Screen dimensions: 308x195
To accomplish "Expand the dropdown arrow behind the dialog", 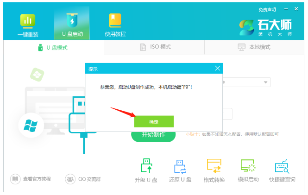I will (266, 82).
